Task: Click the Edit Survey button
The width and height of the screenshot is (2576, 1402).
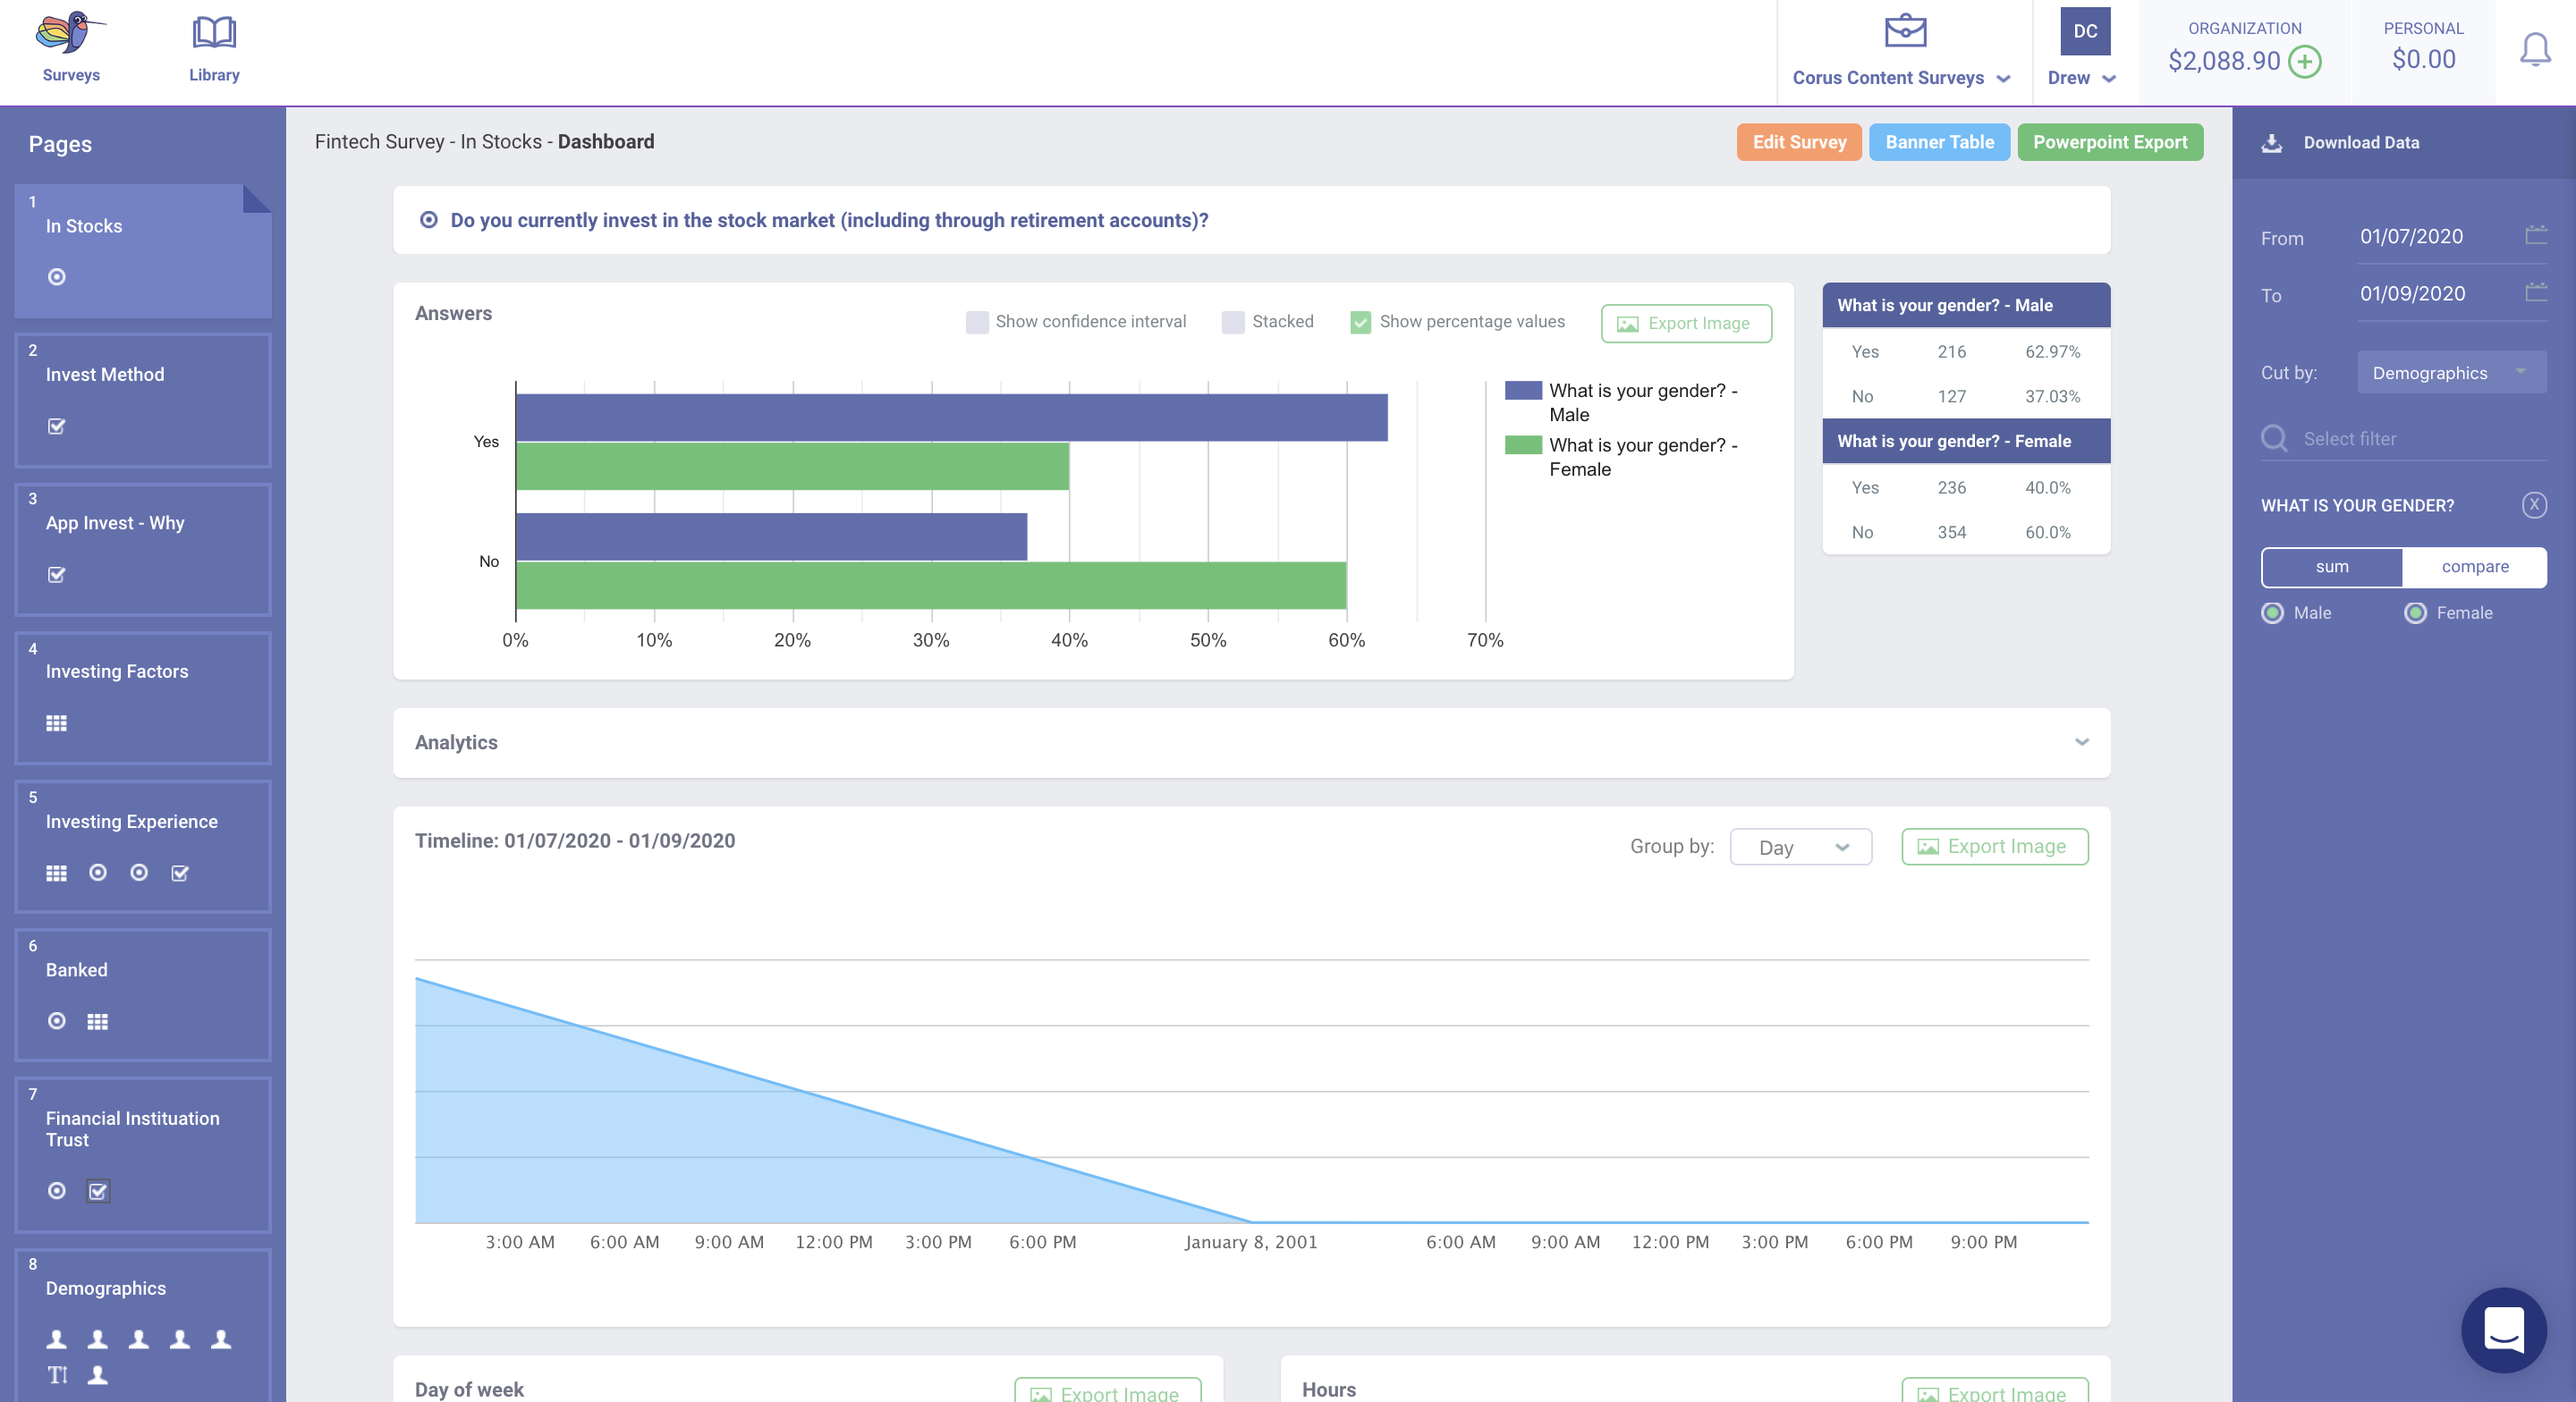Action: coord(1798,142)
